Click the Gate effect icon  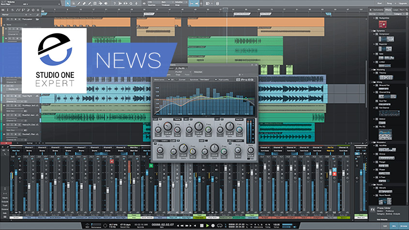[x=386, y=58]
